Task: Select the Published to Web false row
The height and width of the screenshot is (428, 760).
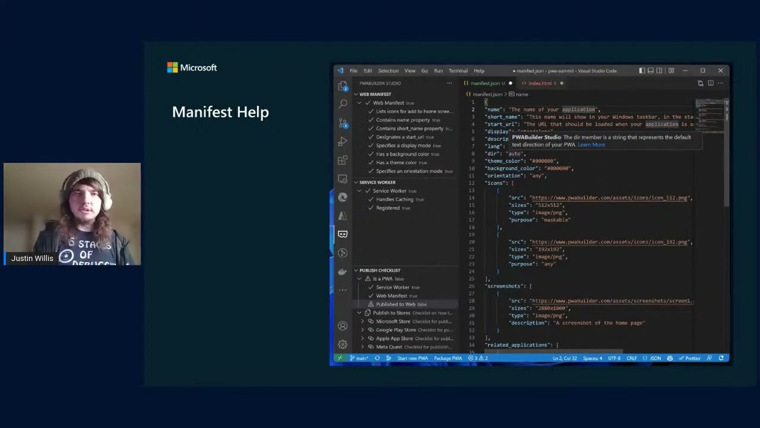Action: [x=406, y=304]
